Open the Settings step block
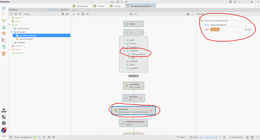This screenshot has width=260, height=140. click(133, 24)
